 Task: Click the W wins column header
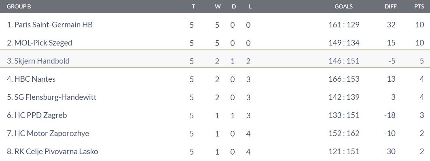(x=218, y=6)
